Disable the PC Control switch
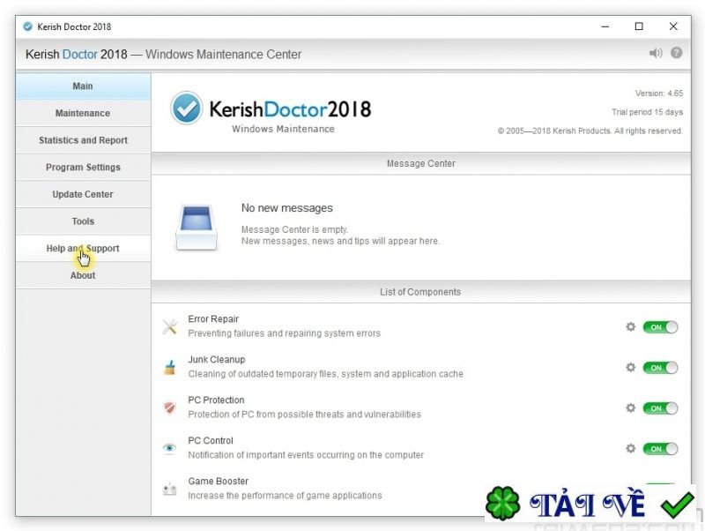Screen dimensions: 705x531 tap(660, 449)
